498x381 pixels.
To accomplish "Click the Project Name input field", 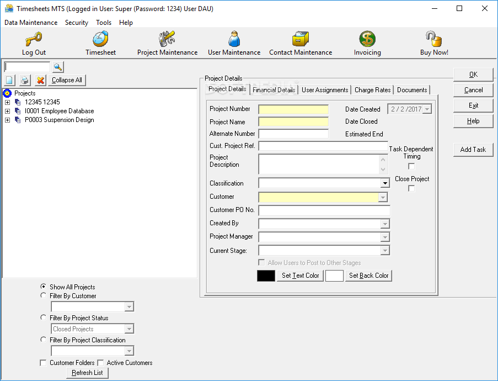I will click(x=293, y=122).
